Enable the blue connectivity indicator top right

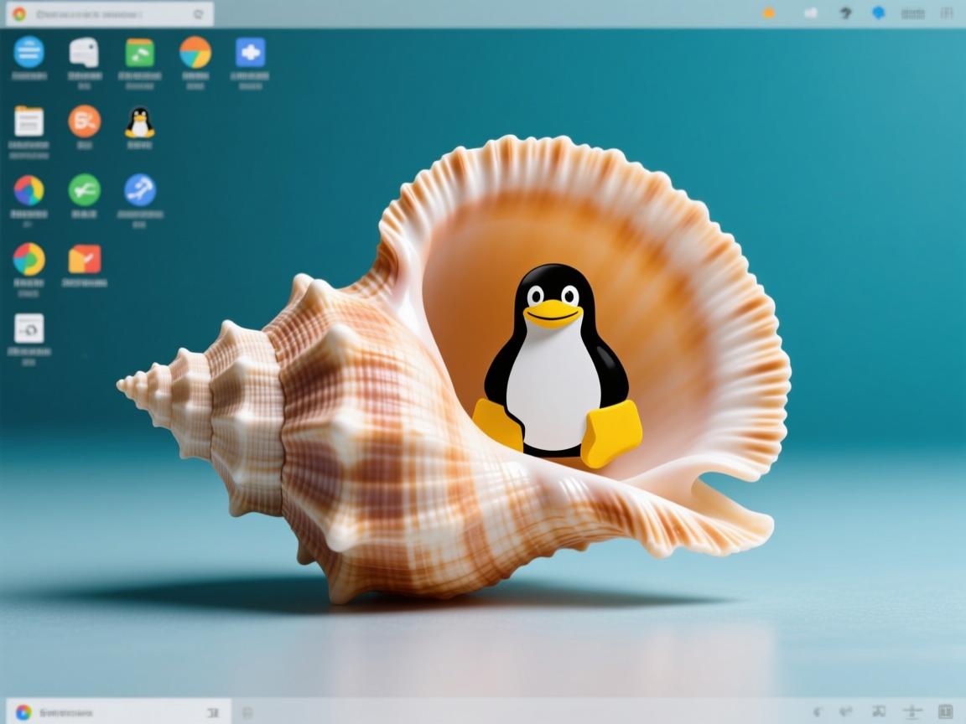[x=878, y=13]
